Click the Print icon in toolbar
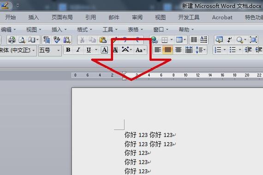263x175 pixels. coord(12,40)
